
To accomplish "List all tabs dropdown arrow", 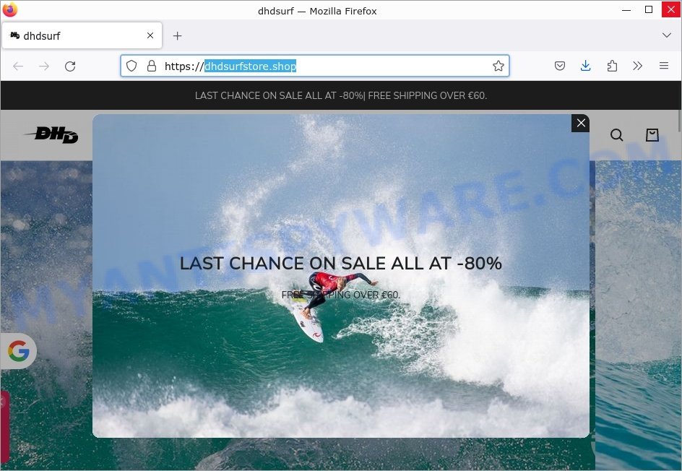I will (x=666, y=35).
